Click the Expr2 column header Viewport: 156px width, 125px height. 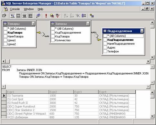[61, 92]
